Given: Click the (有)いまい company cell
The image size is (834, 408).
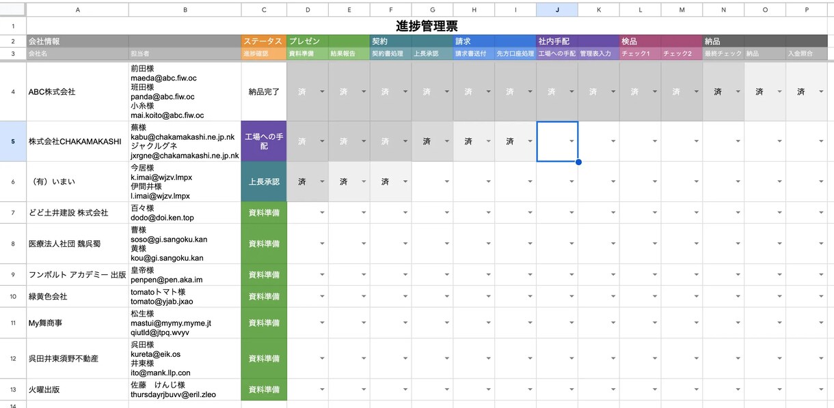Looking at the screenshot, I should pyautogui.click(x=77, y=181).
